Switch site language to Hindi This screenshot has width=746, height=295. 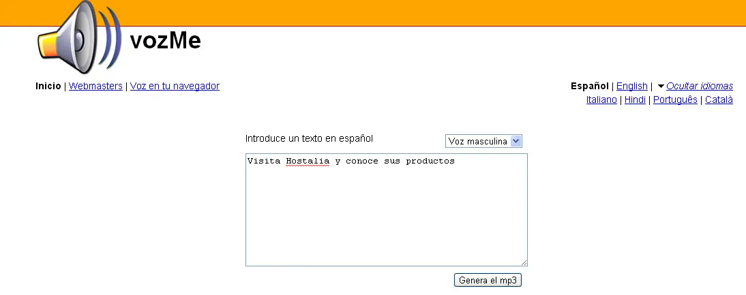click(635, 99)
